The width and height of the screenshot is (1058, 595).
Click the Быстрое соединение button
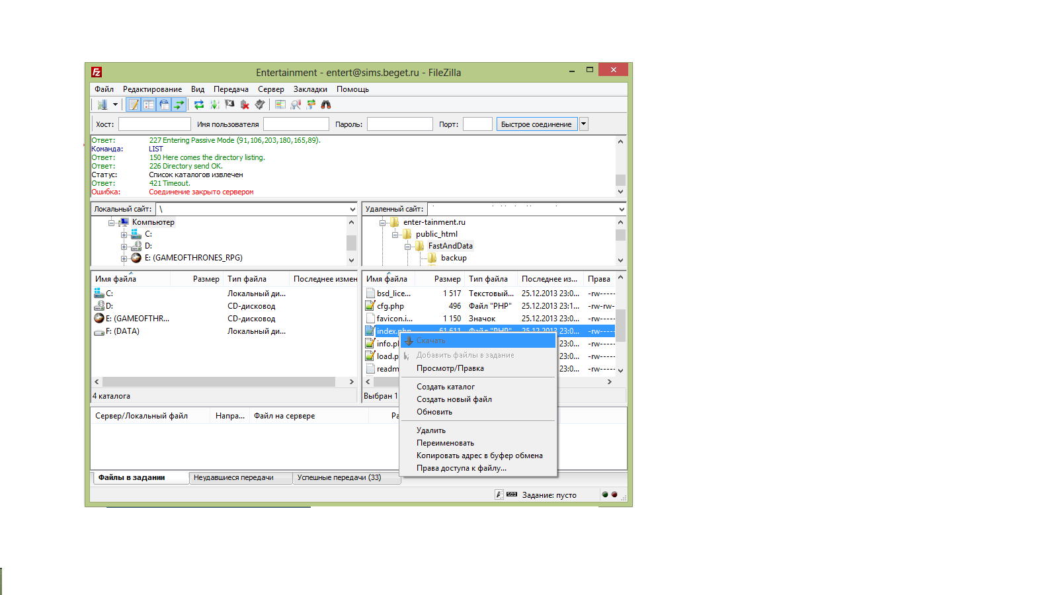536,124
